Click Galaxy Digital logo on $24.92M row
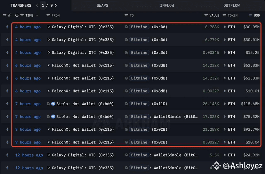This screenshot has width=265, height=174. click(x=49, y=155)
